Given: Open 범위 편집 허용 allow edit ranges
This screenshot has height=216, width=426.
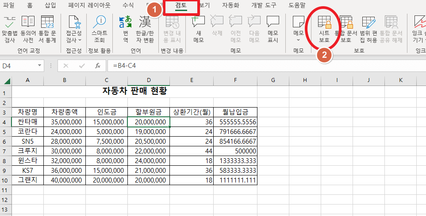Looking at the screenshot, I should (368, 29).
